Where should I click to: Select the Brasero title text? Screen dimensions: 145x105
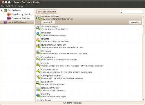click(45, 39)
